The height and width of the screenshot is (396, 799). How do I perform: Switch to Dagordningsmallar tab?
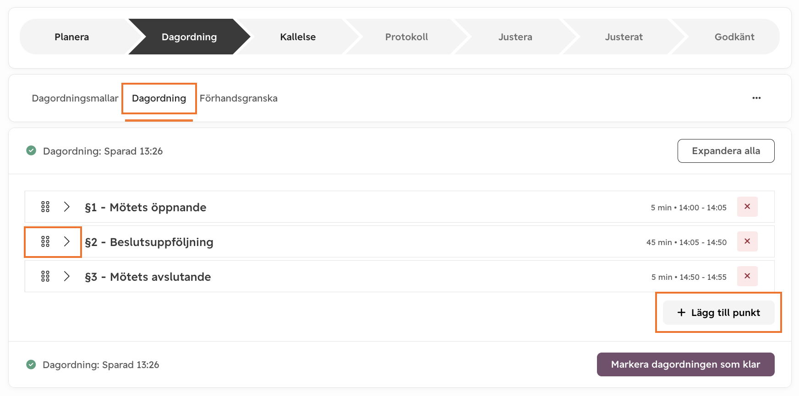point(75,98)
